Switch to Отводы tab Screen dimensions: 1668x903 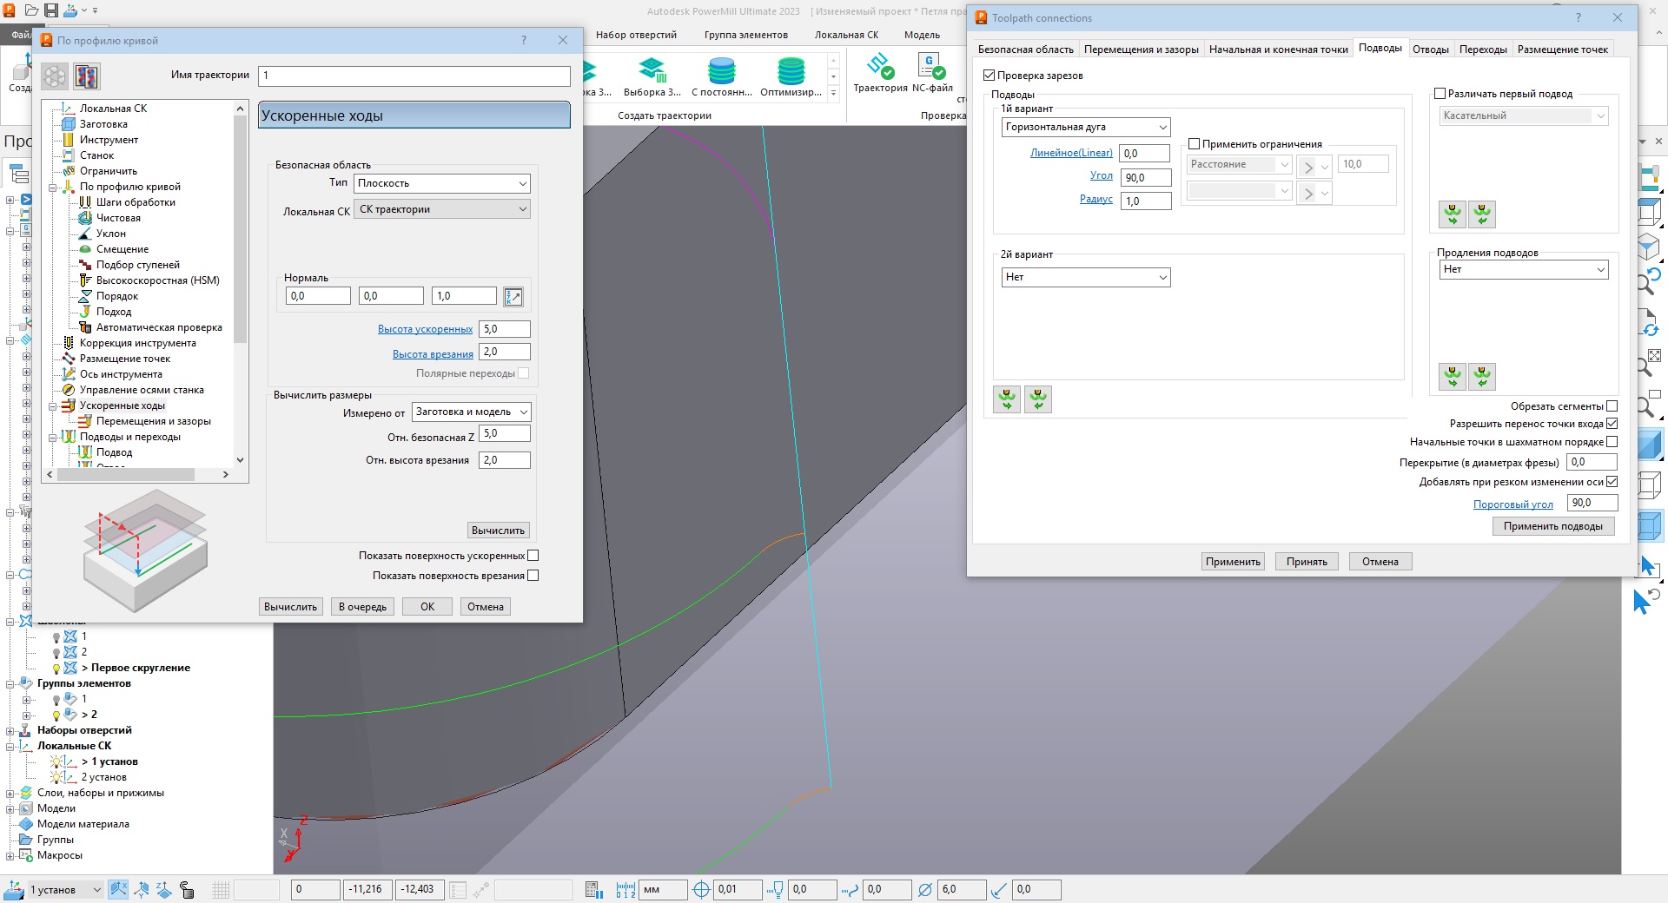point(1430,49)
